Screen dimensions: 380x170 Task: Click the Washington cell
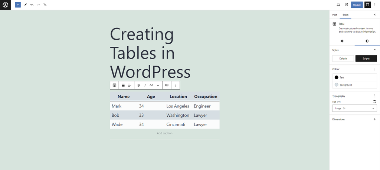(178, 115)
